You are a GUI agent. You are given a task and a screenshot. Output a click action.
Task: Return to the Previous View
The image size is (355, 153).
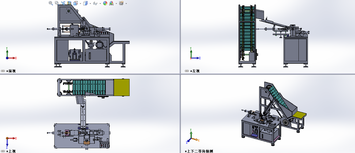[63, 3]
